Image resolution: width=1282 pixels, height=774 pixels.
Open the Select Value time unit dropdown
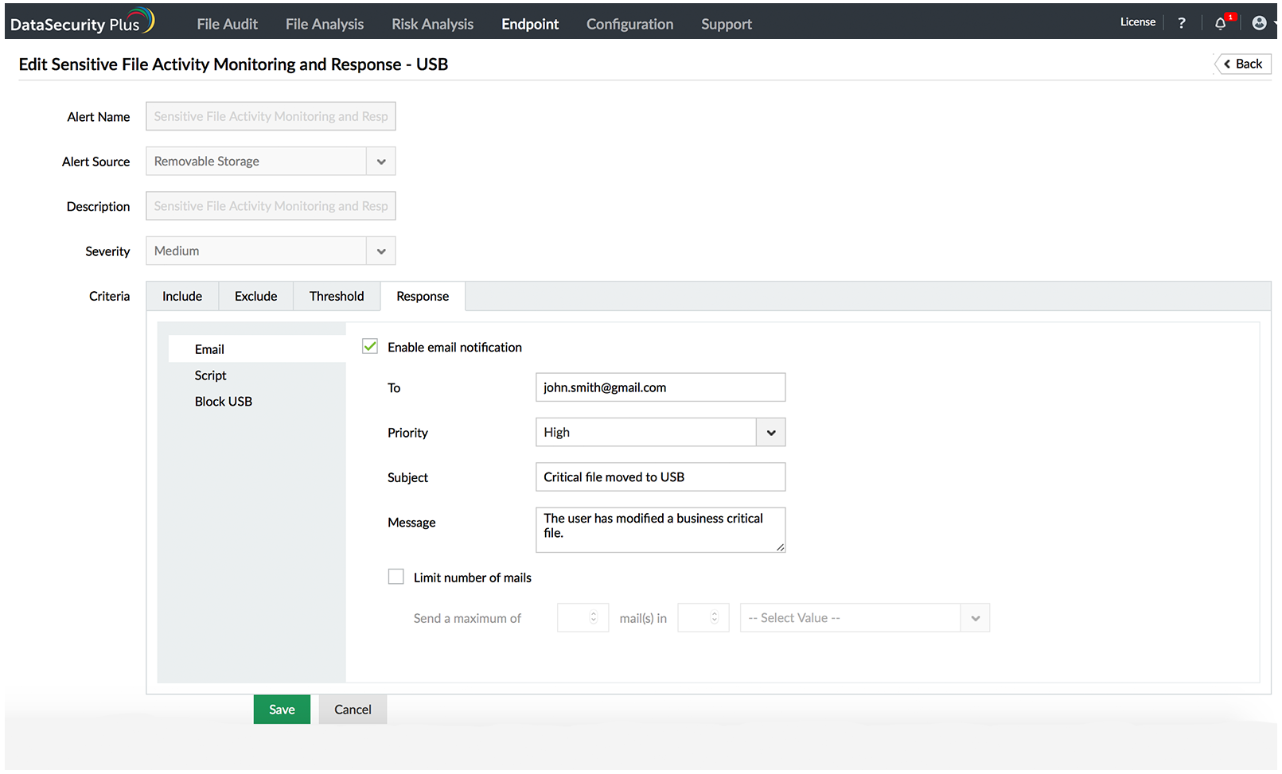(x=975, y=618)
